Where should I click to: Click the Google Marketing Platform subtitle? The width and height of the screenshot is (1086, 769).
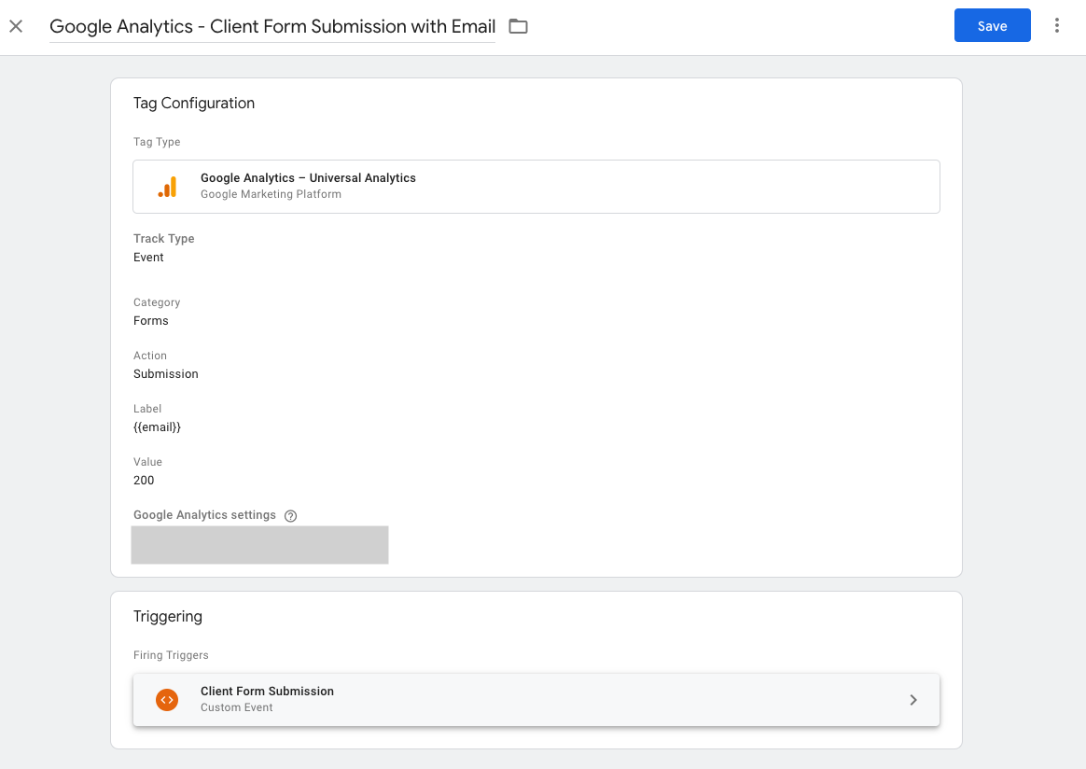tap(271, 195)
